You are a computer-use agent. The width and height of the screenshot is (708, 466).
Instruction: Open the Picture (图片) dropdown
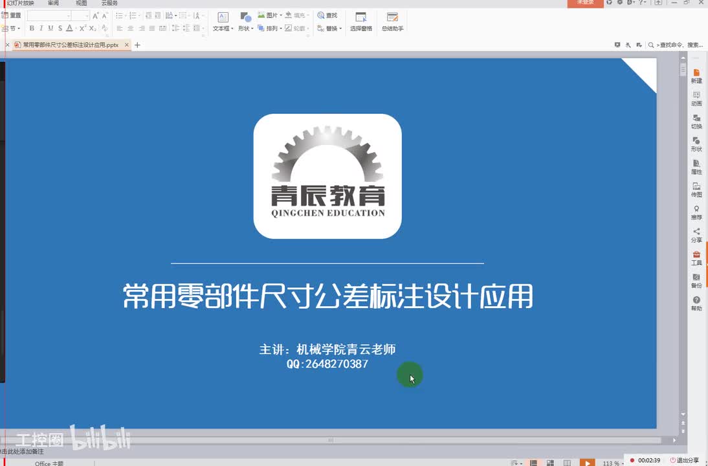(x=270, y=16)
